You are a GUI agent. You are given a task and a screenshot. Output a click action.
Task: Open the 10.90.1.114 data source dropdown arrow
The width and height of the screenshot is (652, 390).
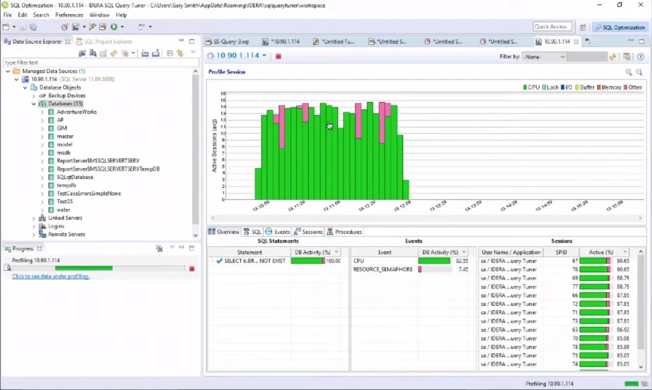(264, 55)
